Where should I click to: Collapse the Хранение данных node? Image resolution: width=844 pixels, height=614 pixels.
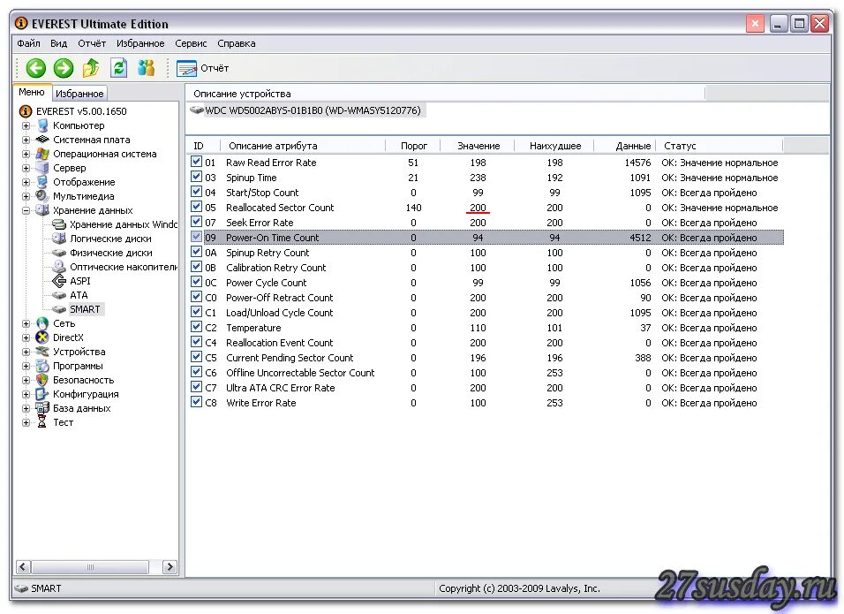coord(26,210)
